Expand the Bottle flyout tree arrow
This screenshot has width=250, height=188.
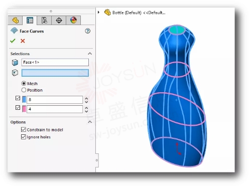pos(98,13)
